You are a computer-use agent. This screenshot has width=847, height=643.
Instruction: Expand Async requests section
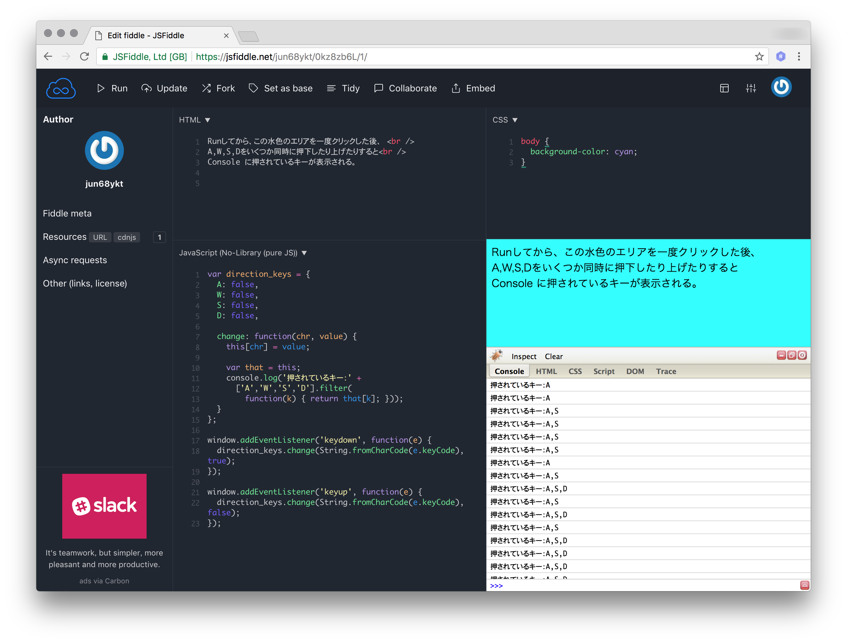(75, 260)
